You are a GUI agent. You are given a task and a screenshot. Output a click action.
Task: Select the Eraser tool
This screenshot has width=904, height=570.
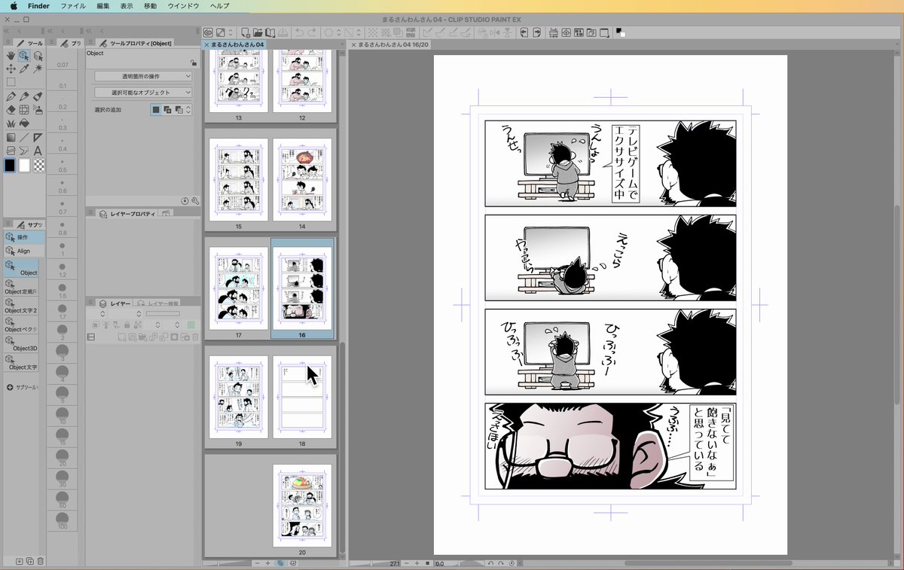[11, 110]
